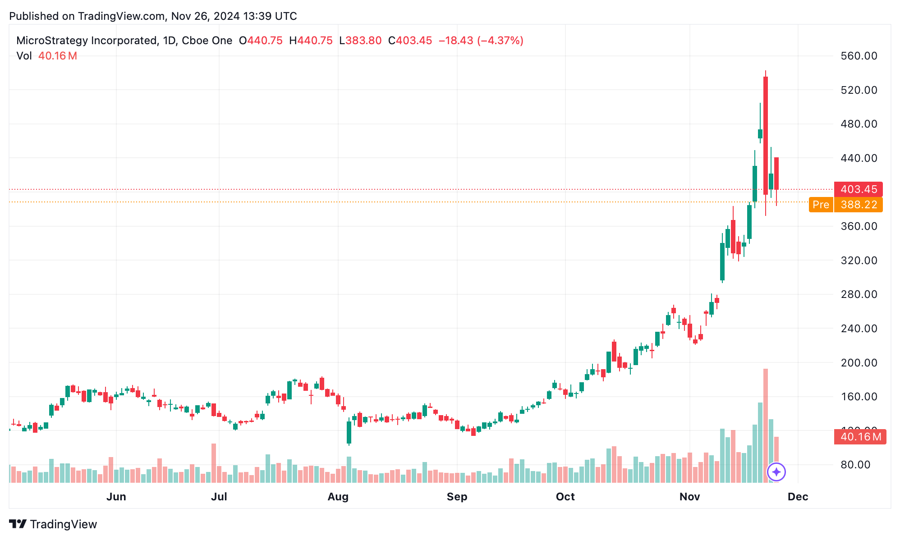The image size is (900, 540).
Task: Click the 240.00 price axis label
Action: 859,329
